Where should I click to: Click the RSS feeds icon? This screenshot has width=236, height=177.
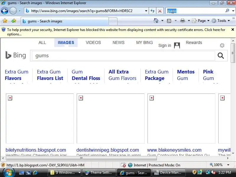point(169,21)
